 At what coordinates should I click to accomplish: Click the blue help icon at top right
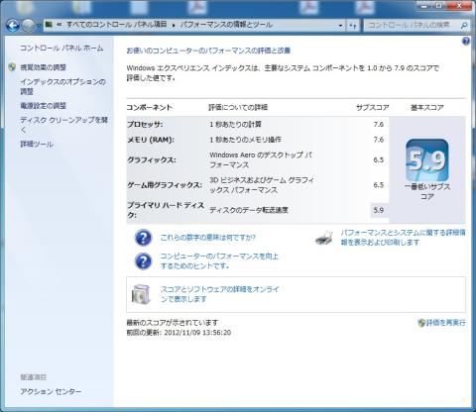[466, 42]
